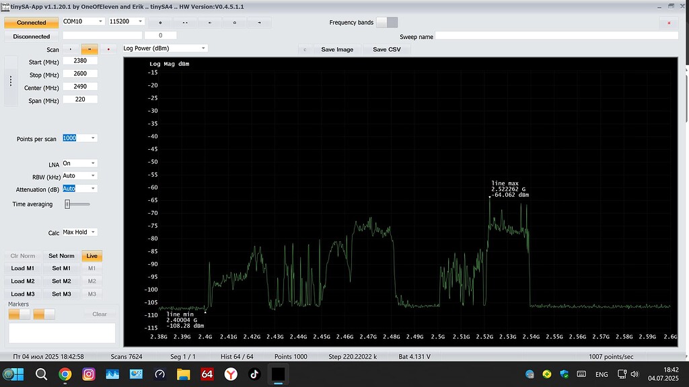Click the small refresh icon beside Save Image
This screenshot has width=689, height=387.
pos(305,50)
